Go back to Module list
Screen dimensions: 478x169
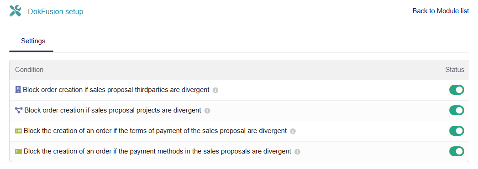(441, 11)
